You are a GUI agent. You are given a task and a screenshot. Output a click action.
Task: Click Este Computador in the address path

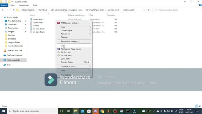point(28,10)
